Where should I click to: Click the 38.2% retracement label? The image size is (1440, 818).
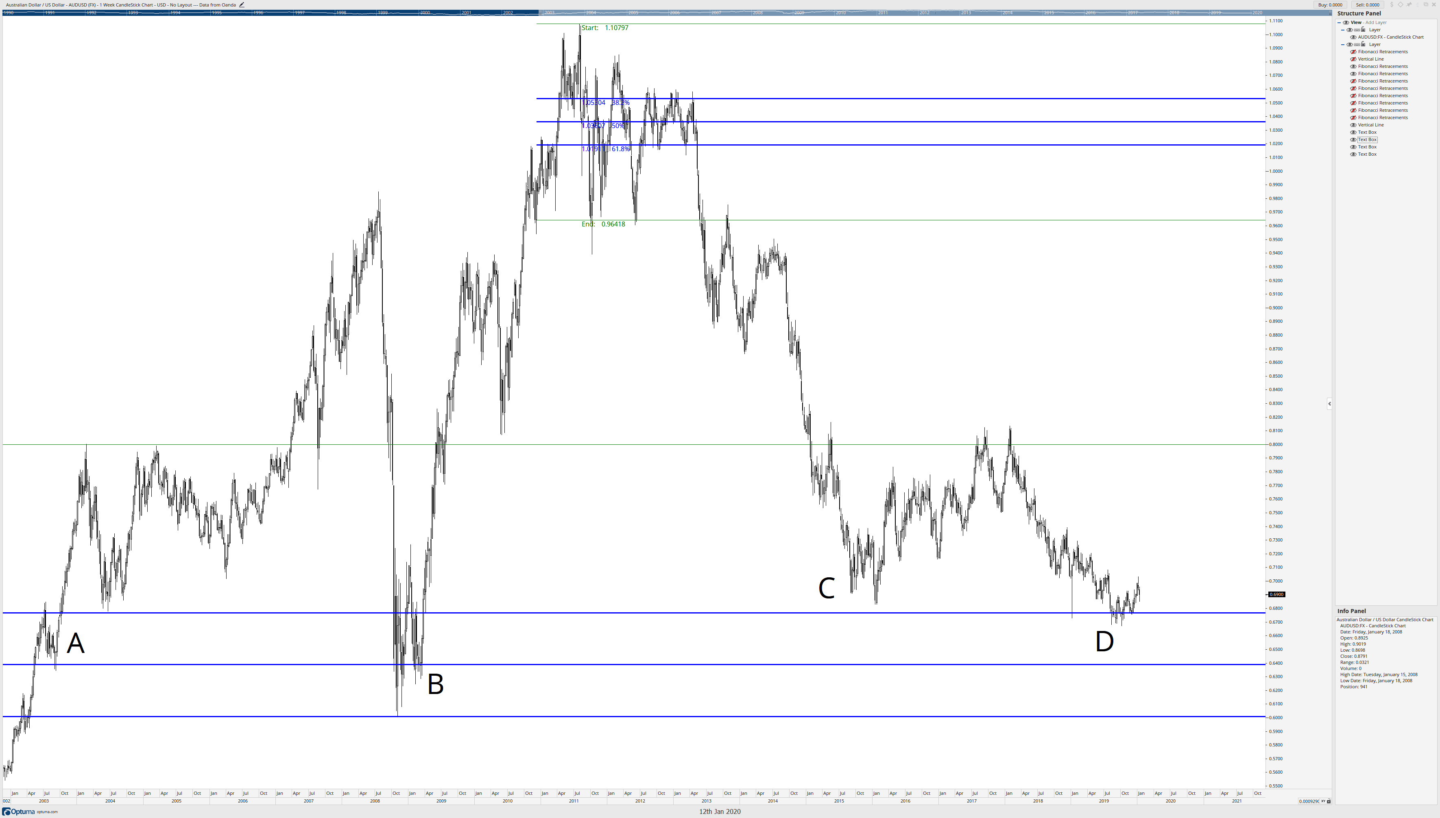tap(620, 103)
